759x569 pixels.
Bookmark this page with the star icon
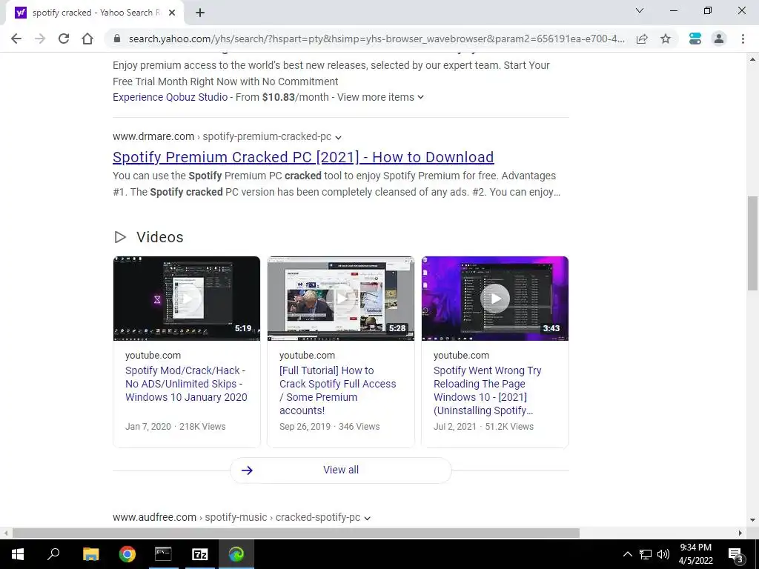coord(666,39)
